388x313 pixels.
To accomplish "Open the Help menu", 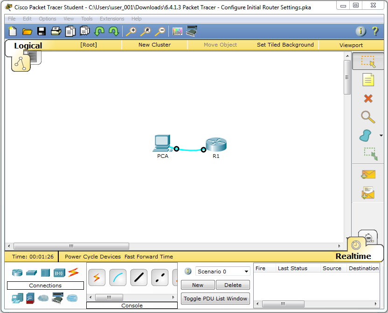I will 136,19.
